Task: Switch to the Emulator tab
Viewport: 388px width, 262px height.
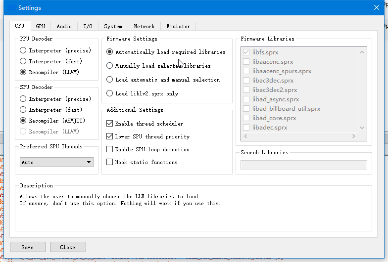Action: coord(178,26)
